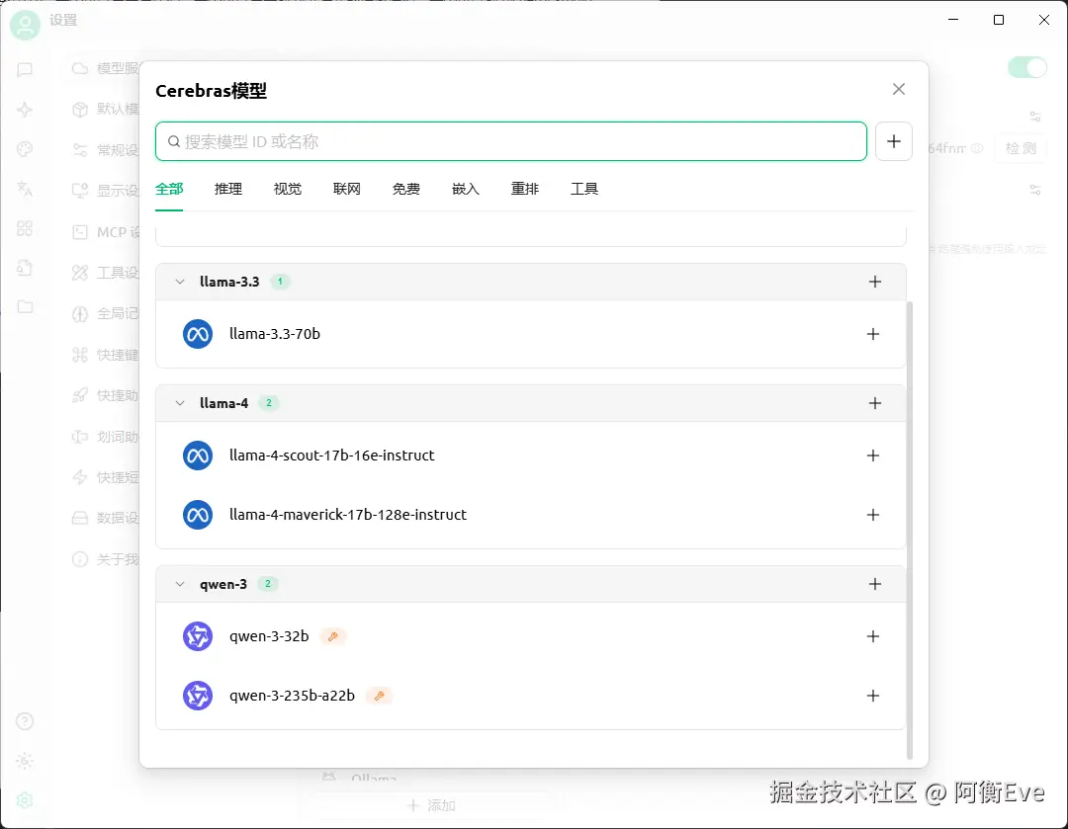Switch to the 视觉 tab
Image resolution: width=1068 pixels, height=829 pixels.
[x=288, y=189]
